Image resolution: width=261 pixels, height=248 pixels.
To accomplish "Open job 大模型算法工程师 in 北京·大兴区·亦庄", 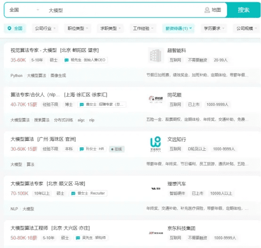I will [x=29, y=228].
